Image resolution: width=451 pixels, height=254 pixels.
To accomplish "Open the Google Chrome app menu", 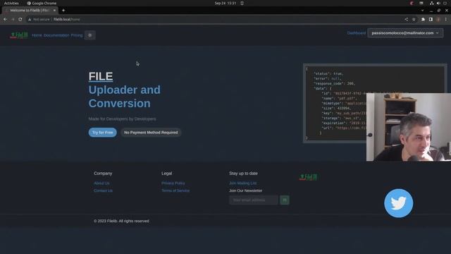I will [42, 3].
